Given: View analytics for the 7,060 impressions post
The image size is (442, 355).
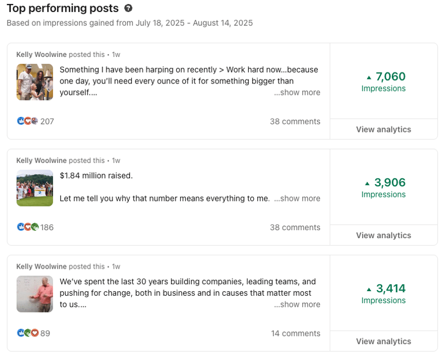Looking at the screenshot, I should point(383,129).
